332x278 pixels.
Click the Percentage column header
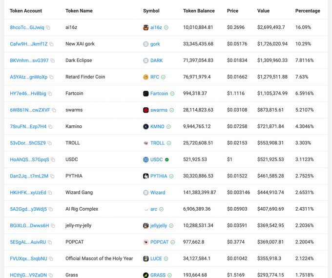[308, 11]
